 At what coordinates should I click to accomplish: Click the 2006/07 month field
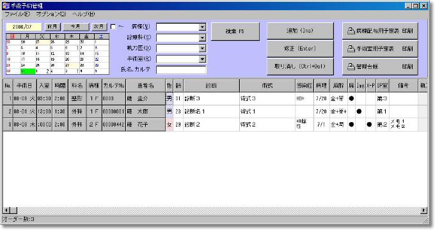[24, 27]
